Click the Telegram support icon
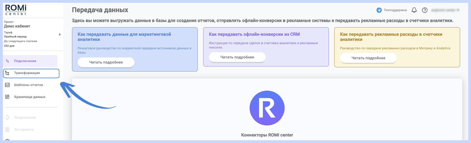The height and width of the screenshot is (143, 471). (x=379, y=10)
